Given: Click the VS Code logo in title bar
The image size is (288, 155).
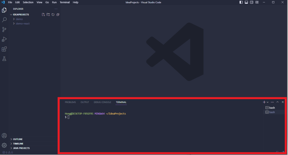Looking at the screenshot, I should (3, 2).
